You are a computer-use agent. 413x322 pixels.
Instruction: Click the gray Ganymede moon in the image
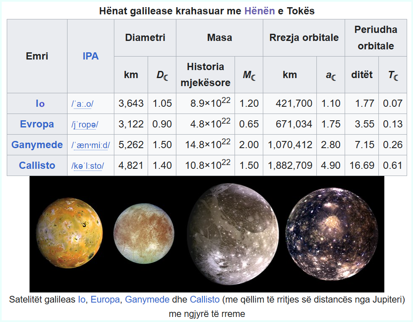[233, 234]
